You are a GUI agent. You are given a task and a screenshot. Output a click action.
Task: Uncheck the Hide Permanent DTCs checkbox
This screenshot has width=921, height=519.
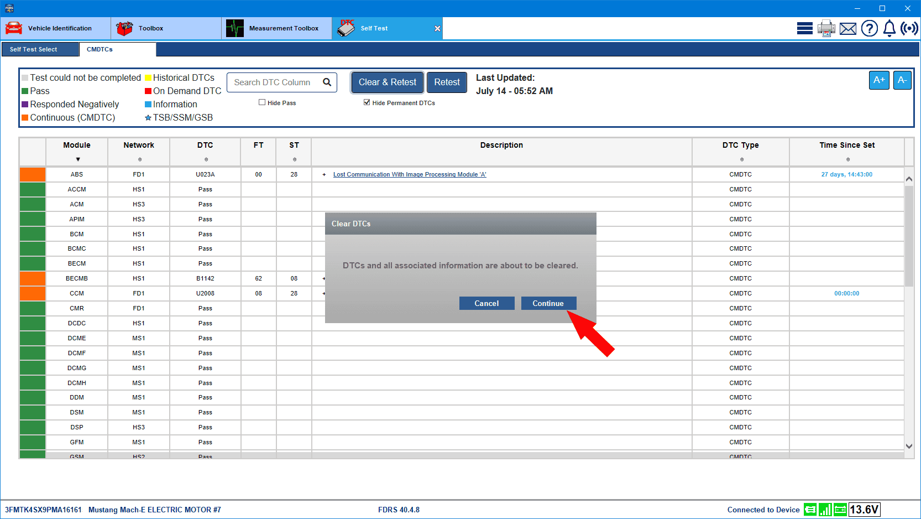pyautogui.click(x=367, y=102)
